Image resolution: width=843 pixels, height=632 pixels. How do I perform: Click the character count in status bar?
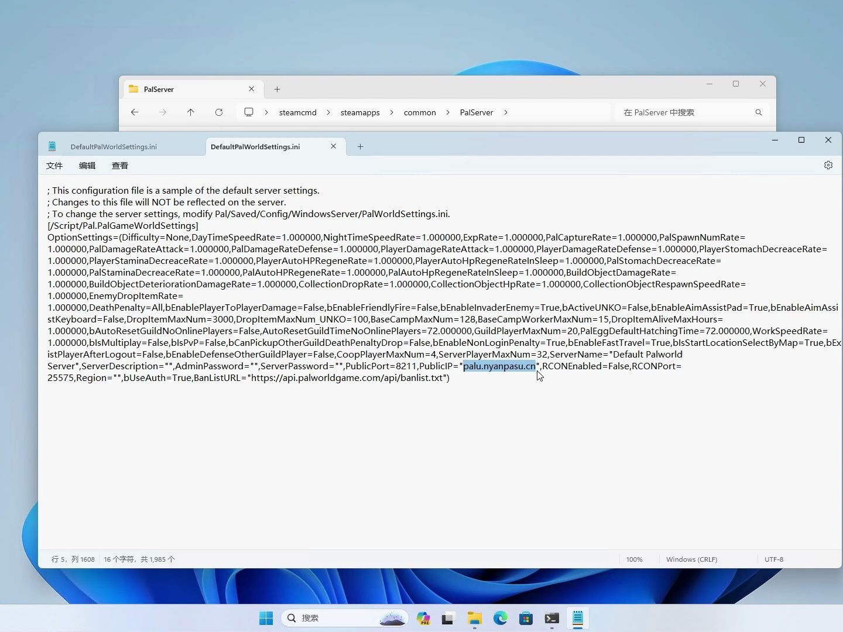139,559
